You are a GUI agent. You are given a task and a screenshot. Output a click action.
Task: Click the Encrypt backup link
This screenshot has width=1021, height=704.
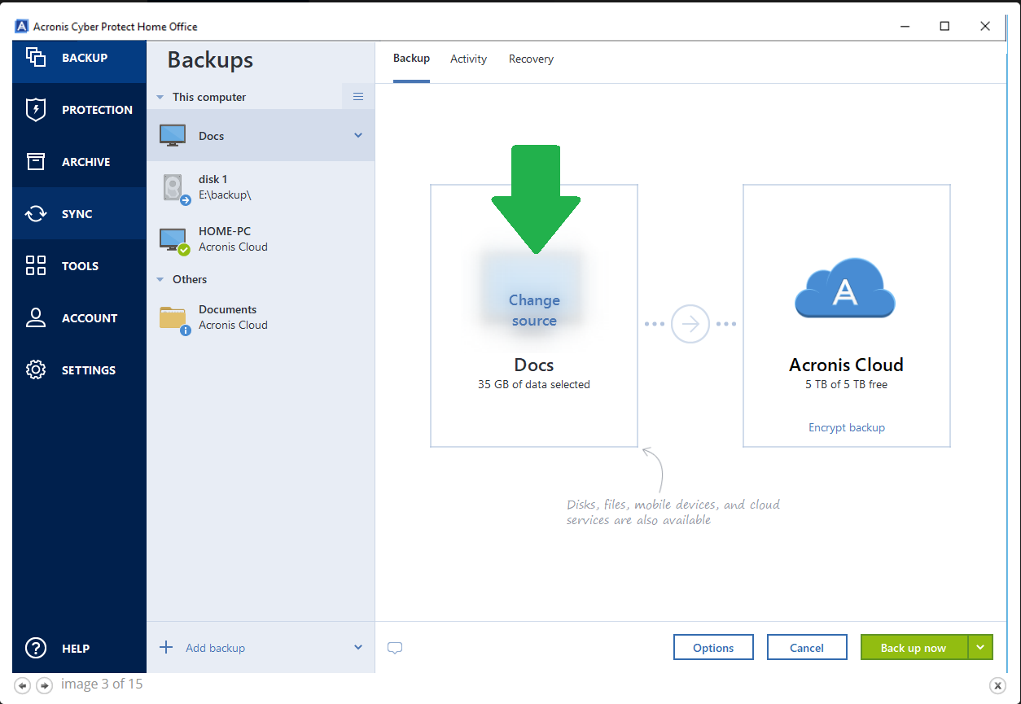click(846, 427)
